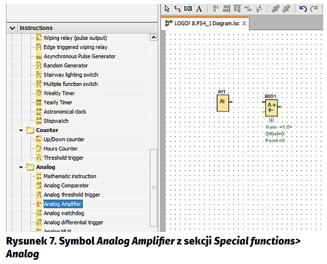Select the arrow selection tool
Screen dimensions: 327x264
[x=167, y=8]
